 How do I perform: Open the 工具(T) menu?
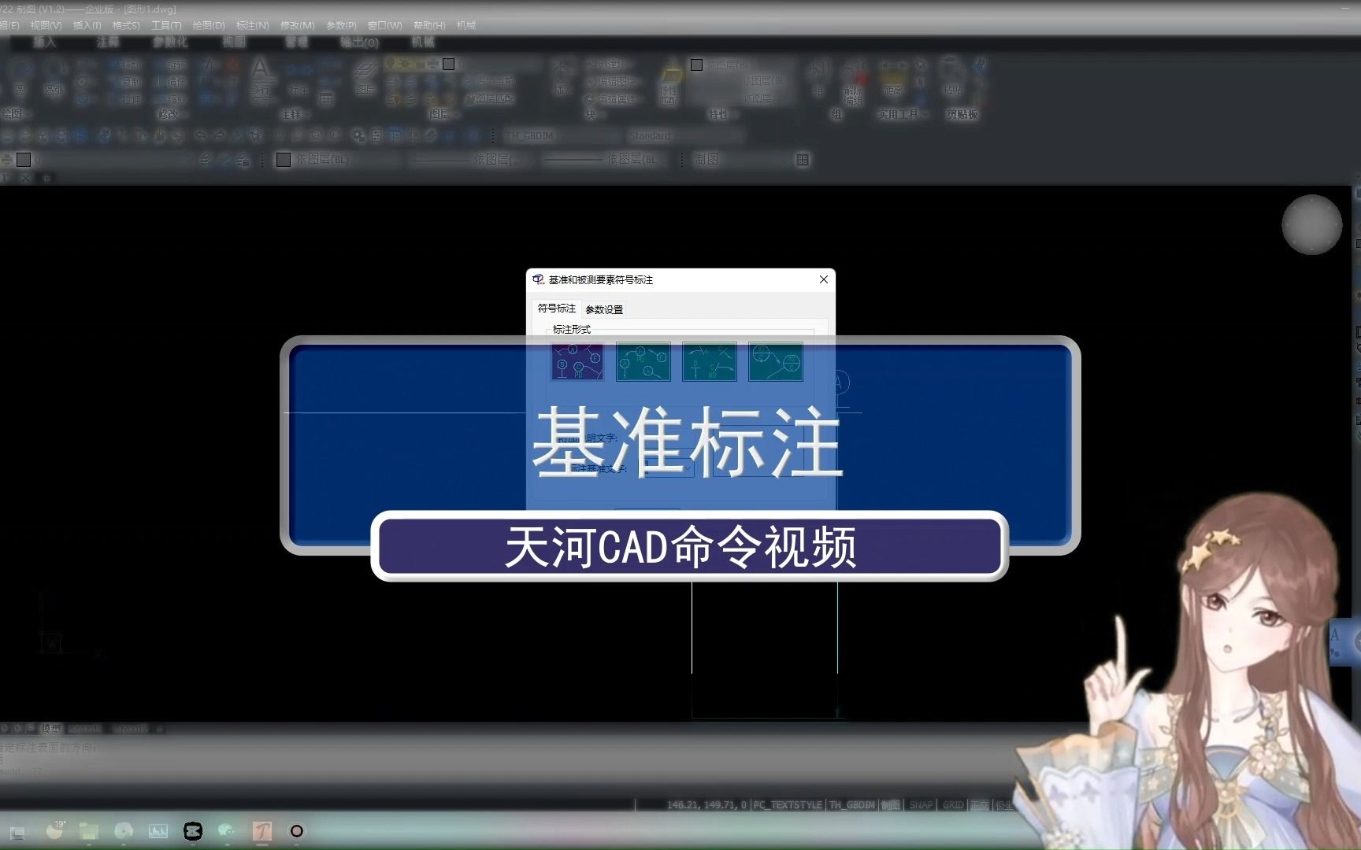coord(166,25)
